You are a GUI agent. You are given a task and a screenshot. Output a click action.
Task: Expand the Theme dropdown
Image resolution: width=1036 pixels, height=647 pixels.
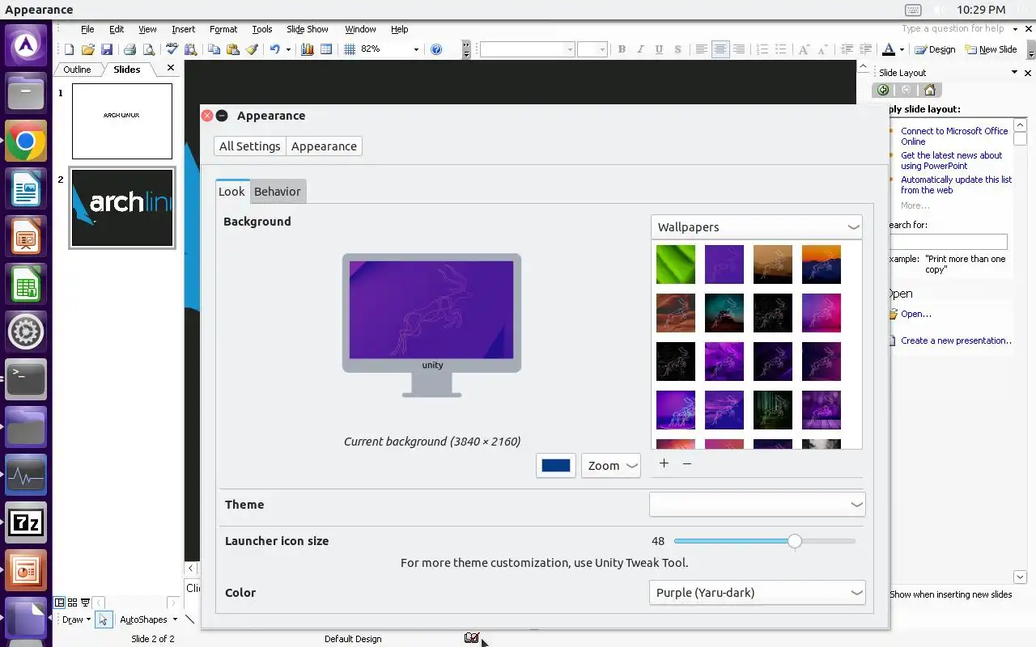(x=758, y=505)
